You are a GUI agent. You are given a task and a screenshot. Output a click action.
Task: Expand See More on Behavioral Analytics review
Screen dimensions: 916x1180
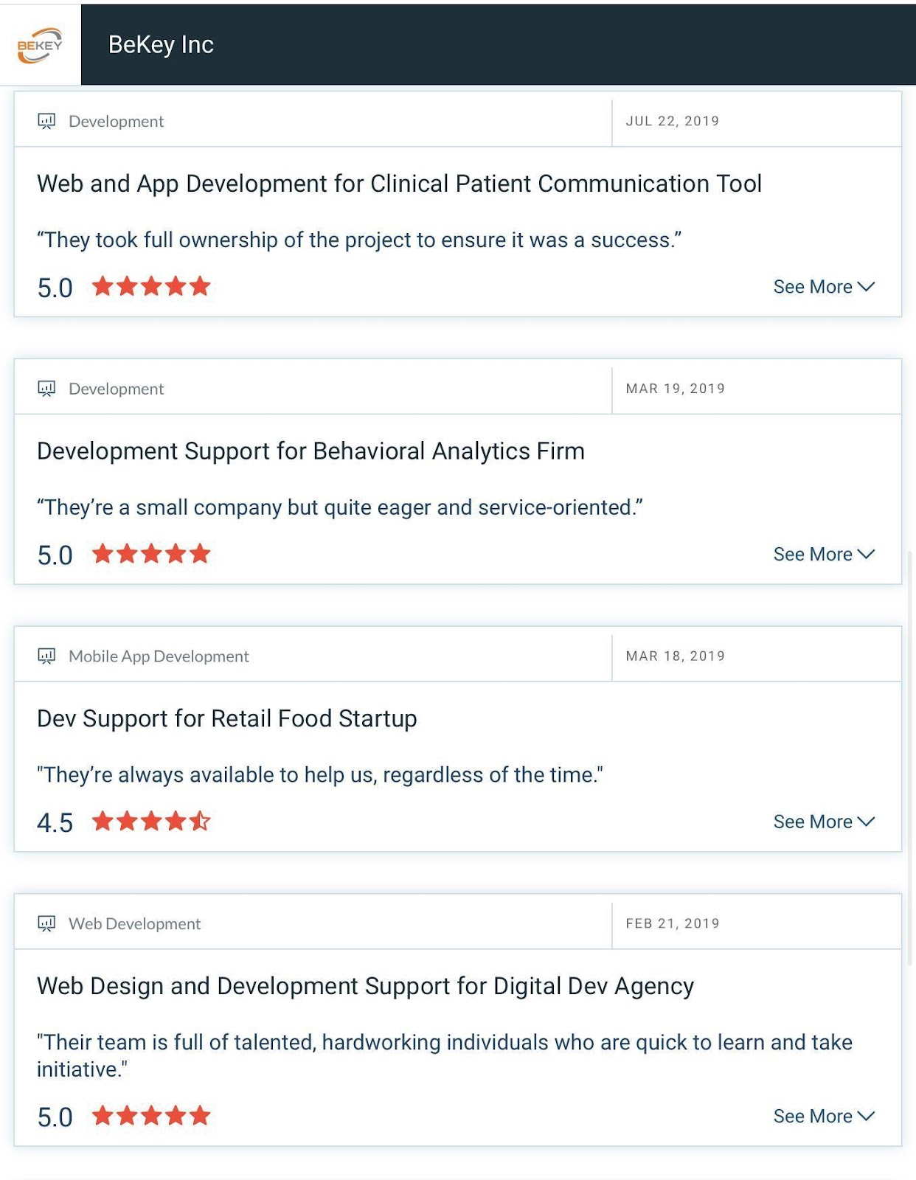coord(823,555)
